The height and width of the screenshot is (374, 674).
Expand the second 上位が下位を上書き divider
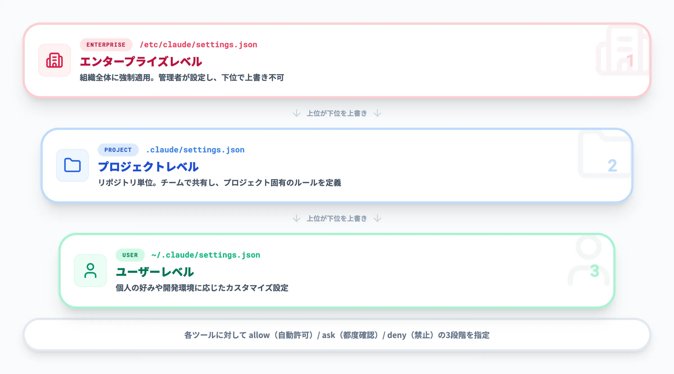336,218
